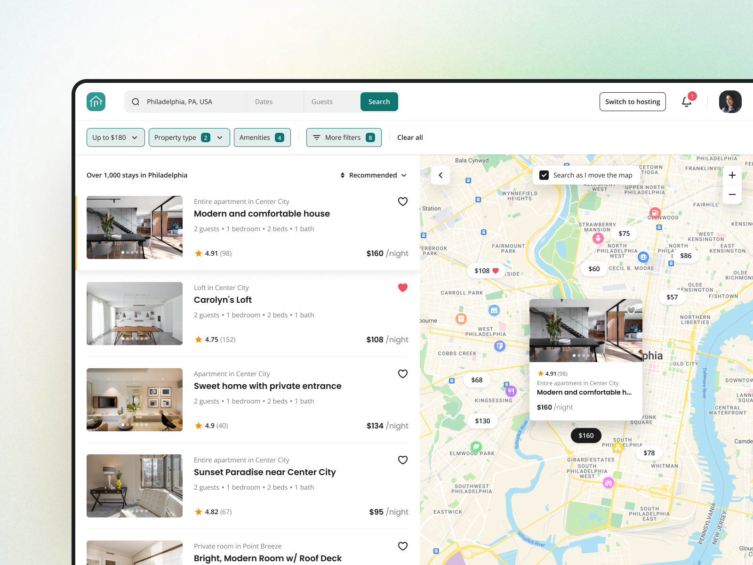Click the map popup title Modern and comfortable h...
The width and height of the screenshot is (753, 565).
point(584,392)
